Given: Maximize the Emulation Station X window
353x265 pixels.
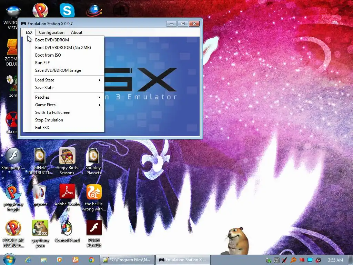Looking at the screenshot, I should [183, 24].
